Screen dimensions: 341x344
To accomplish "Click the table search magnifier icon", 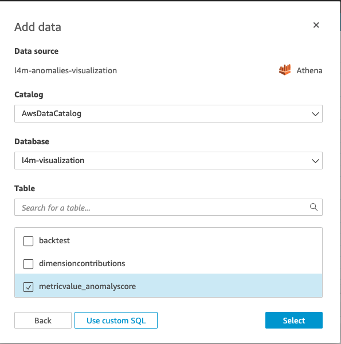I will tap(313, 207).
